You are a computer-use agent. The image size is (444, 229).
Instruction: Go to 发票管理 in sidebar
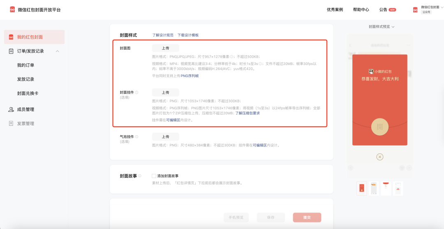pos(26,123)
